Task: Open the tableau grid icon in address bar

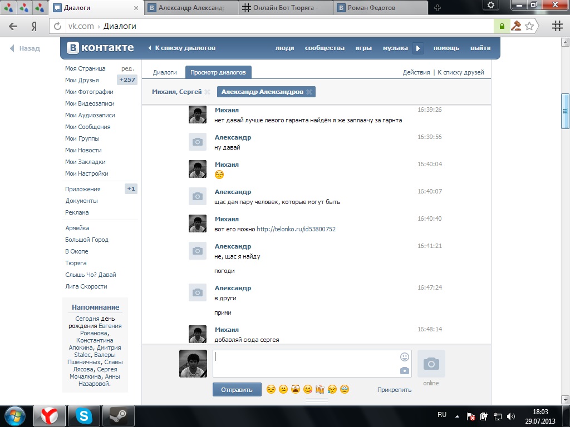Action: 557,26
